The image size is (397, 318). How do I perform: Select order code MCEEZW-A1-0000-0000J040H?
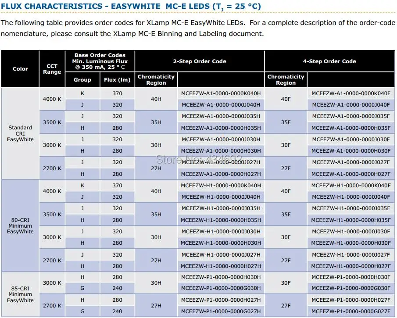pyautogui.click(x=221, y=105)
